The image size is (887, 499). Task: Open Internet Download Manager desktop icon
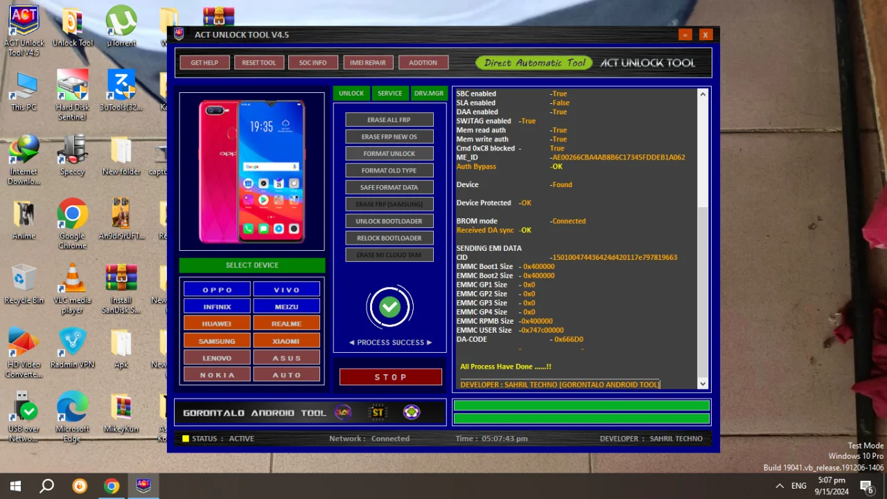[24, 161]
